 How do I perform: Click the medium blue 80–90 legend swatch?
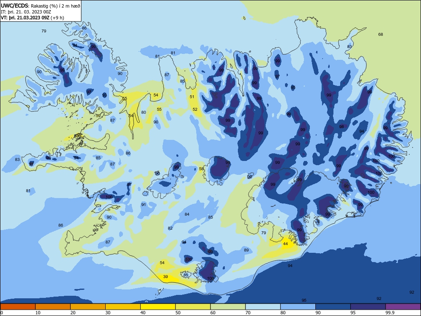[298, 307]
